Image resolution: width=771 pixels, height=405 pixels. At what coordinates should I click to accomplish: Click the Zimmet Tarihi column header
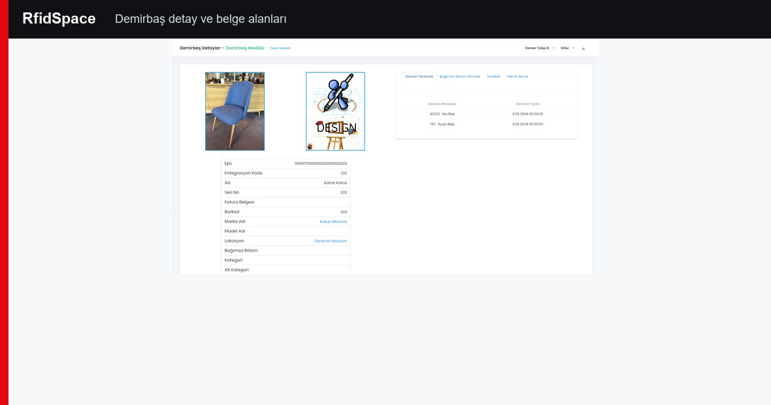(527, 105)
